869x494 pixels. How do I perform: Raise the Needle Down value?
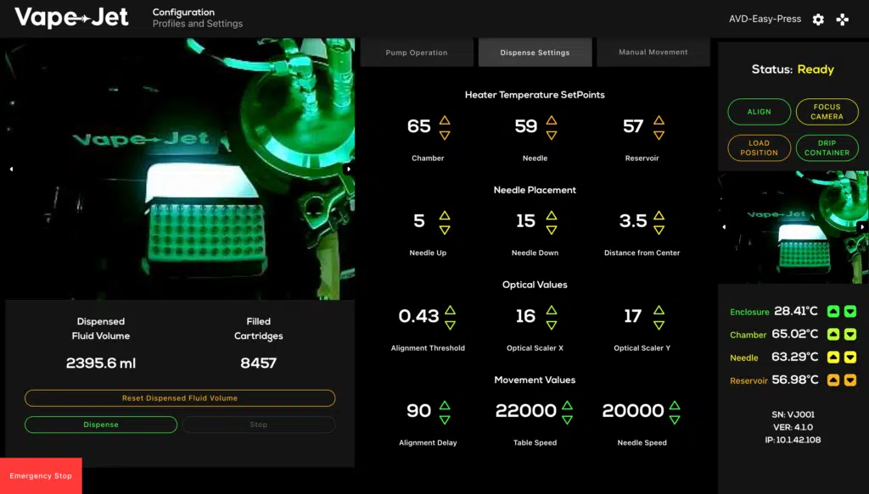[x=552, y=215]
